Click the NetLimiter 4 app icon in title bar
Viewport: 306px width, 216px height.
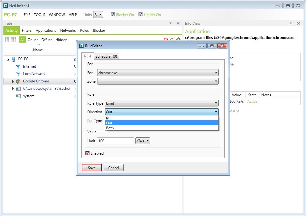pos(6,6)
